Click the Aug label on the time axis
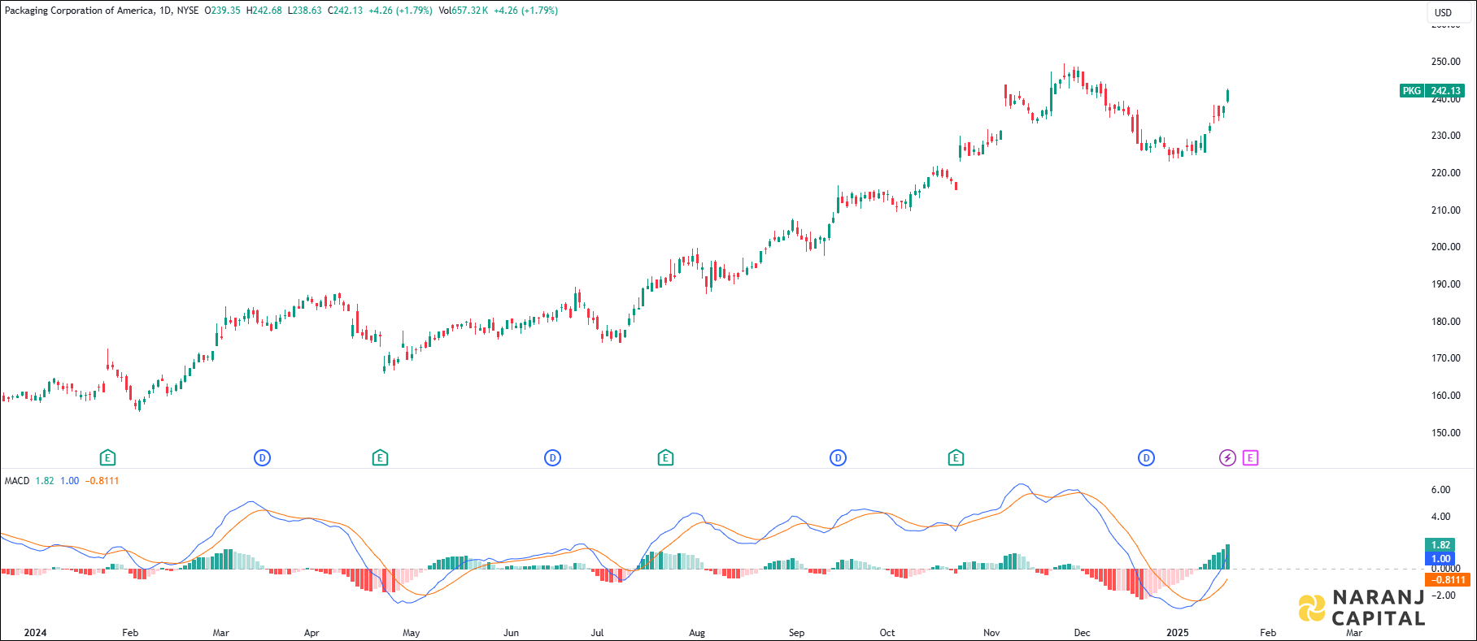 point(697,633)
